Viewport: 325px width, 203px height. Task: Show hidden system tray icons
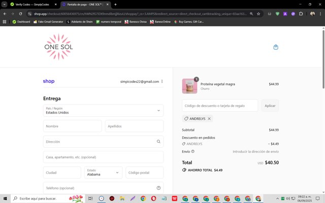point(277,198)
